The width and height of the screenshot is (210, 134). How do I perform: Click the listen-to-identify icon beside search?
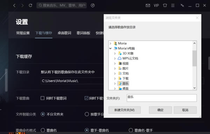(x=93, y=5)
